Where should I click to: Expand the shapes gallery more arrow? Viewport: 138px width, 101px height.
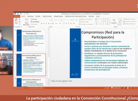point(110,24)
